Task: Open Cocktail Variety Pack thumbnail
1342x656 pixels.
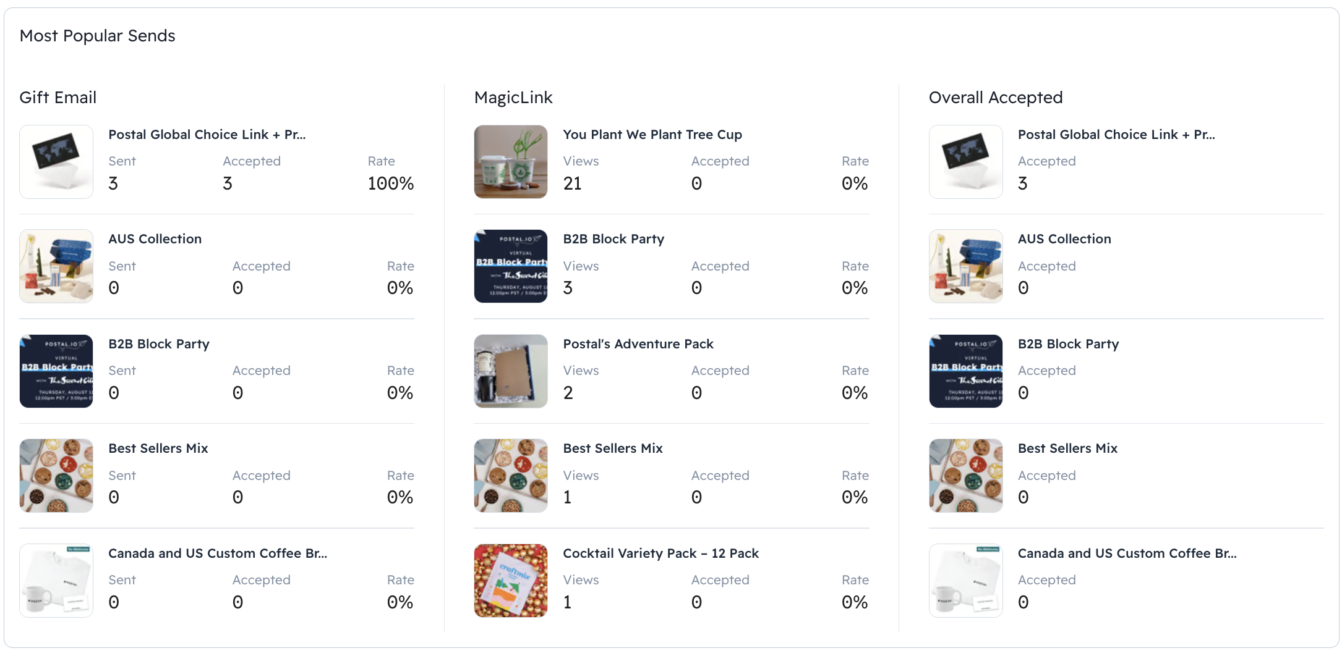Action: 511,581
